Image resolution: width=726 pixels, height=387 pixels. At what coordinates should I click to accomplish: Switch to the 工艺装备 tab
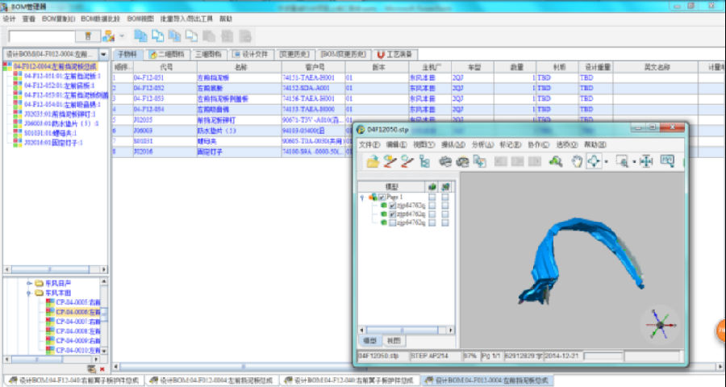[x=395, y=54]
